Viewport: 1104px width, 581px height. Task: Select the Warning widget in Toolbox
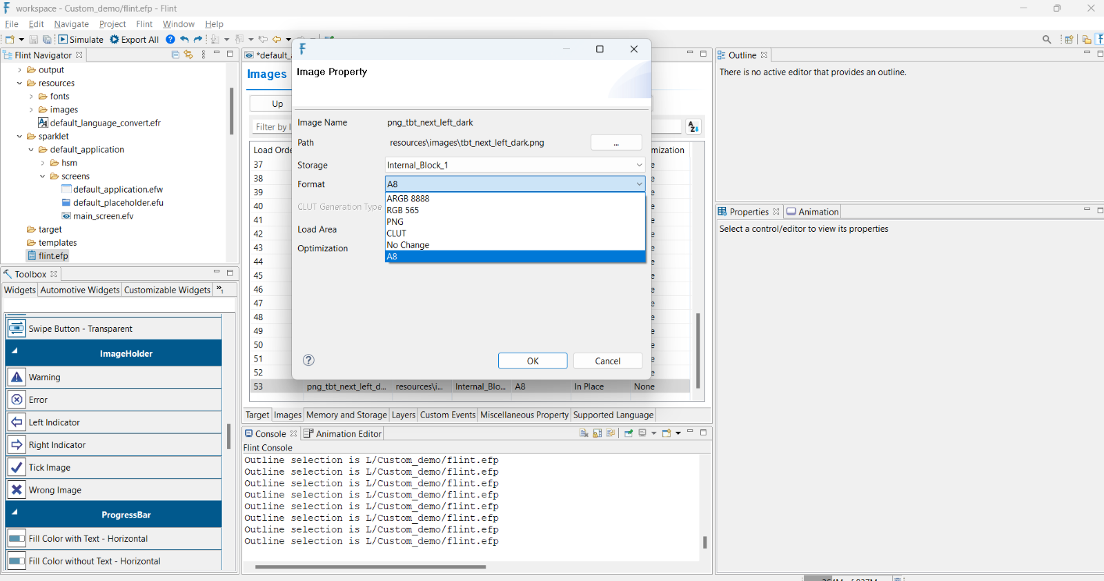coord(45,377)
